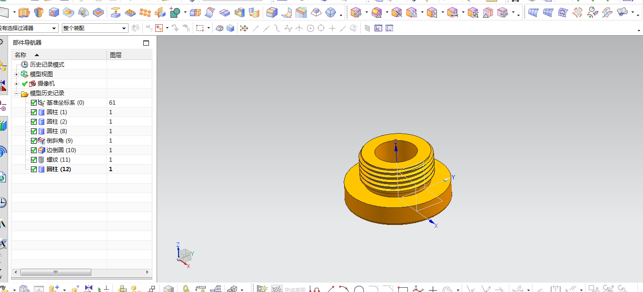Click the history mode clock icon
643x292 pixels.
click(x=25, y=65)
